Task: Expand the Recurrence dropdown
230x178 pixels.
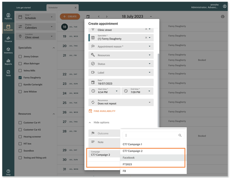Action: (121, 102)
